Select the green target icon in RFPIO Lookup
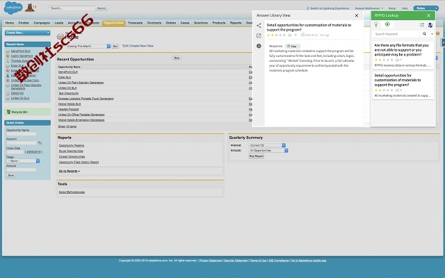445x278 pixels. 387,24
